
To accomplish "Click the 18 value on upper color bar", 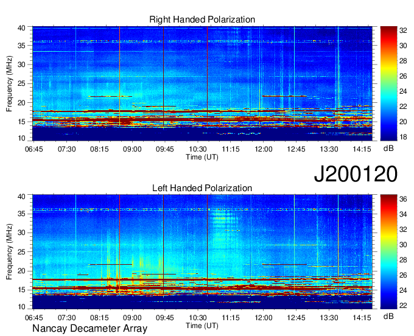I will pyautogui.click(x=403, y=137).
